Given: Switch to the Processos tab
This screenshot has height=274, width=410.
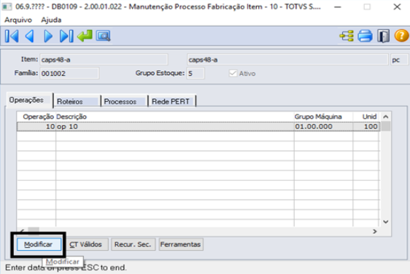Looking at the screenshot, I should pos(124,101).
